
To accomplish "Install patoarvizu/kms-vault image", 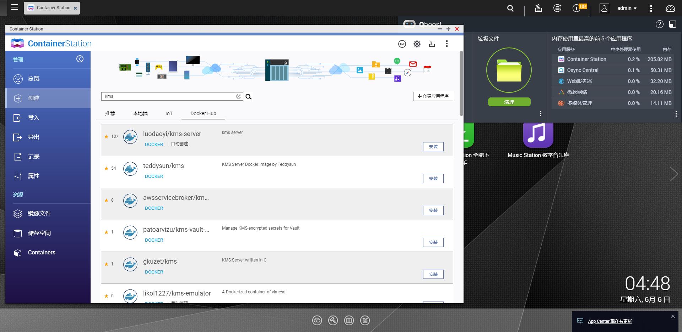I will (433, 242).
